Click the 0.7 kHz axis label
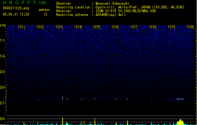Image resolution: width=197 pixels, height=125 pixels. (x=3, y=103)
